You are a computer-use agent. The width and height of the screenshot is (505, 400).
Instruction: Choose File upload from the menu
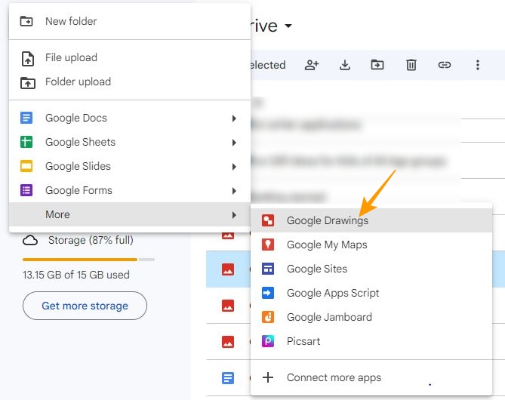point(130,57)
